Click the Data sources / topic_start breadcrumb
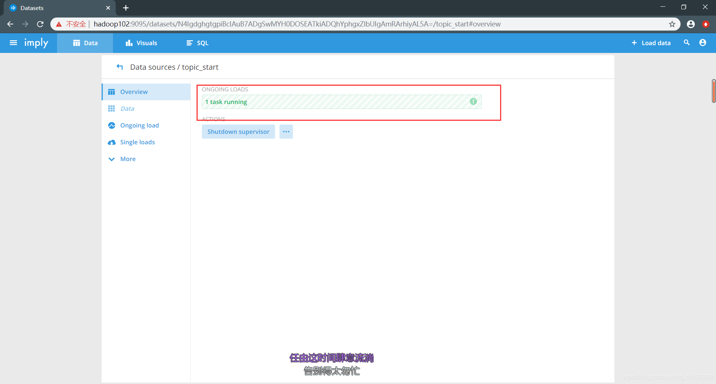The width and height of the screenshot is (716, 384). (174, 67)
